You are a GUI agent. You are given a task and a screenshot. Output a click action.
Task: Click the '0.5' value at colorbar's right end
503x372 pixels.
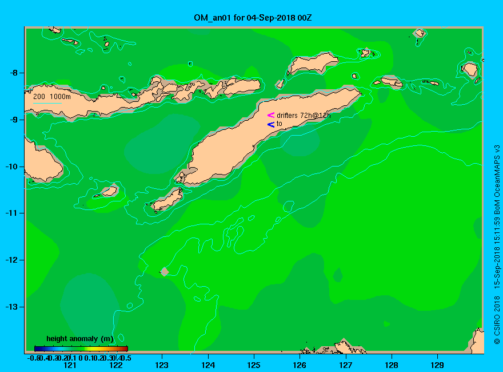[x=126, y=358]
